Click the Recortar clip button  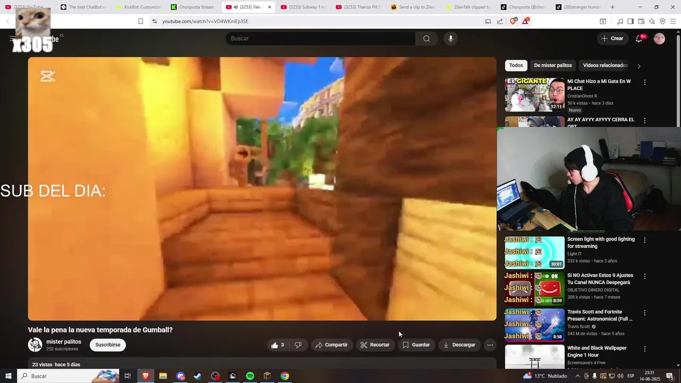375,345
